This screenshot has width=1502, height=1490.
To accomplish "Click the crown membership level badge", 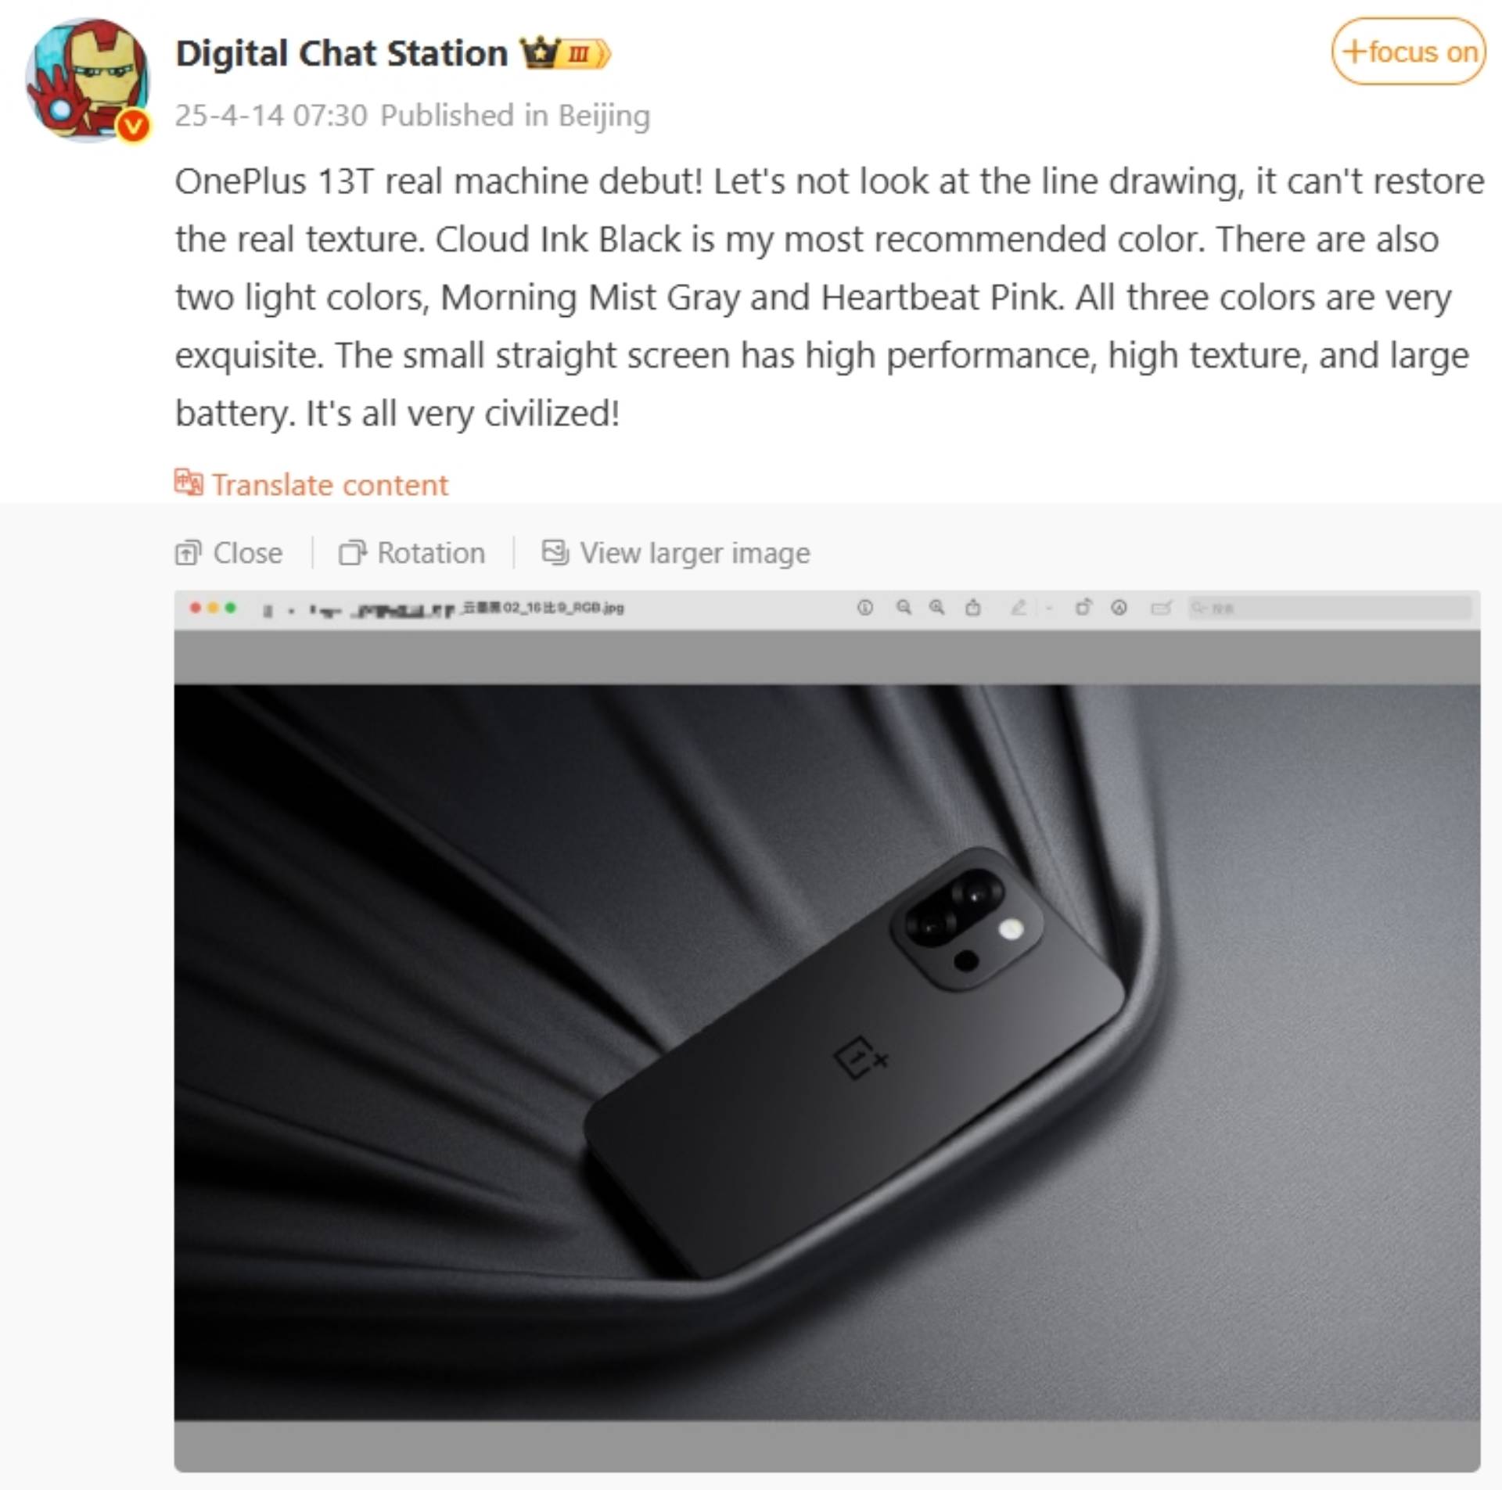I will pyautogui.click(x=566, y=53).
